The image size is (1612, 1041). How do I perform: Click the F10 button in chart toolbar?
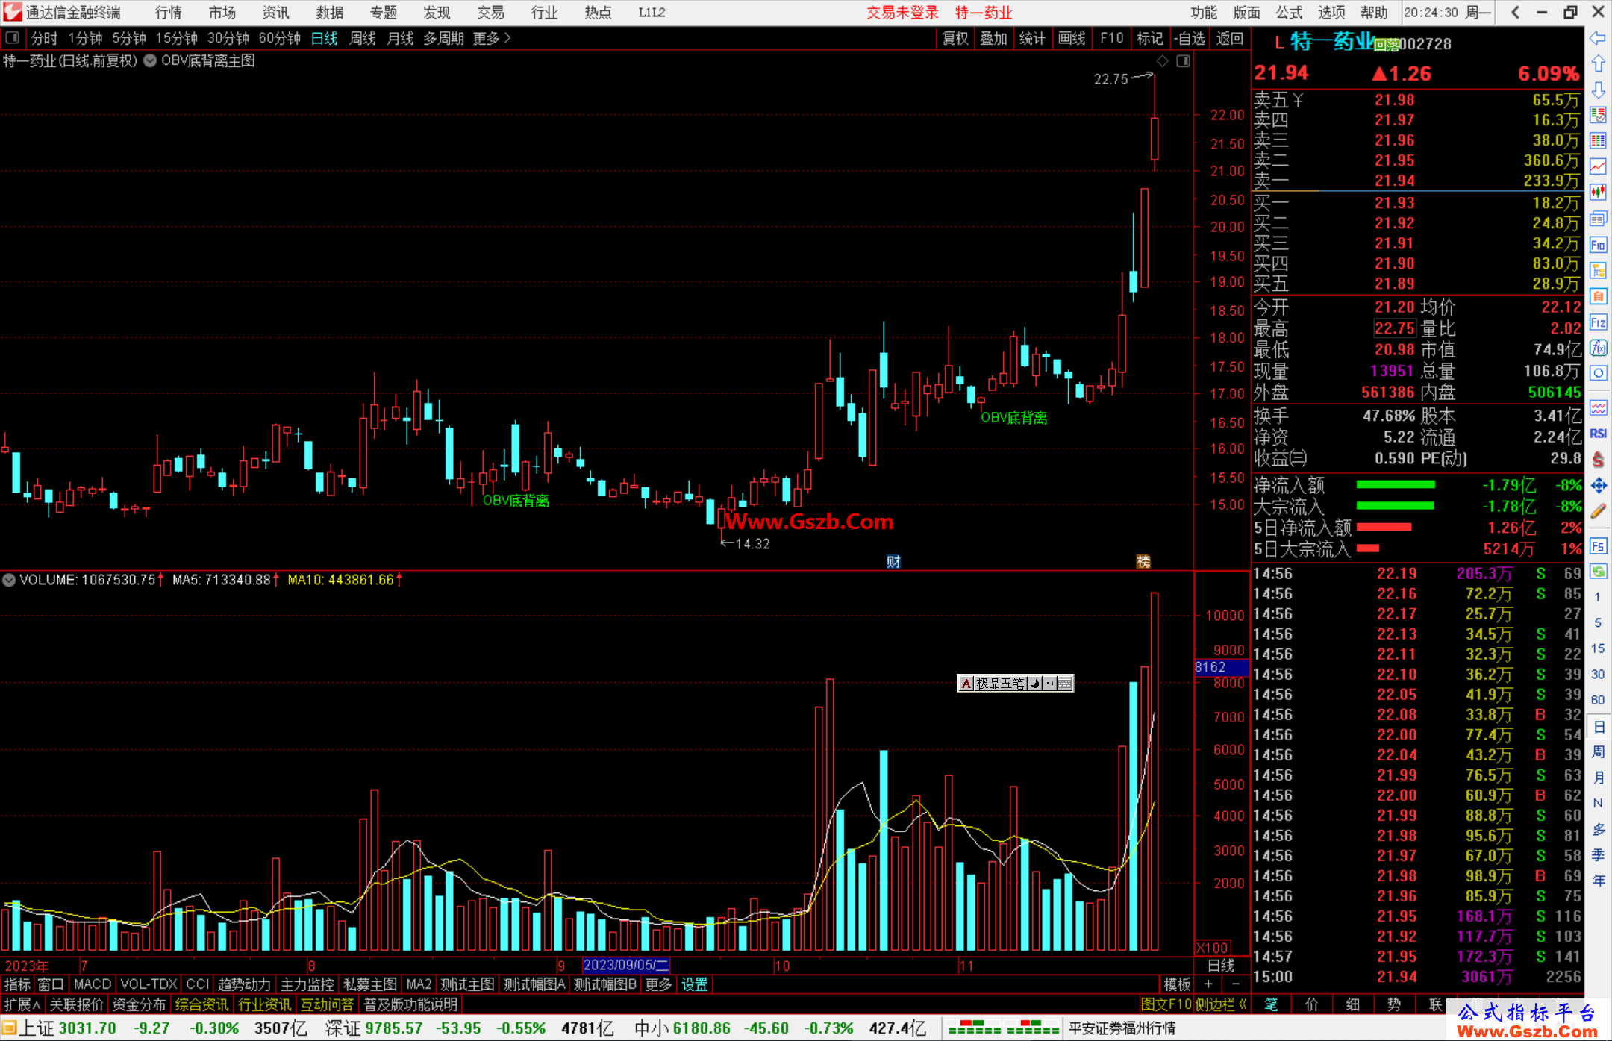click(1111, 38)
